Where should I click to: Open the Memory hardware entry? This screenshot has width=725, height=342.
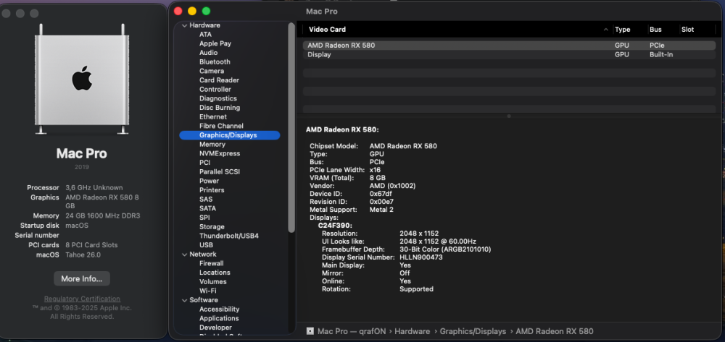(x=212, y=145)
